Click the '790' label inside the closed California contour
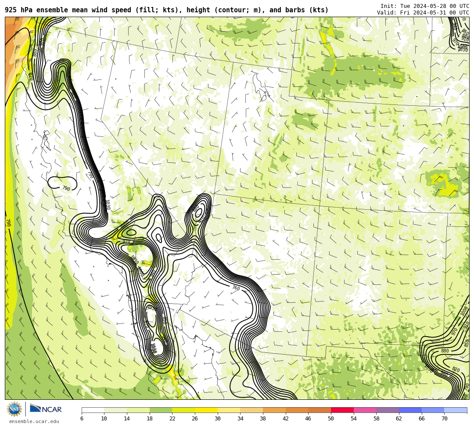This screenshot has width=474, height=427. (x=66, y=189)
